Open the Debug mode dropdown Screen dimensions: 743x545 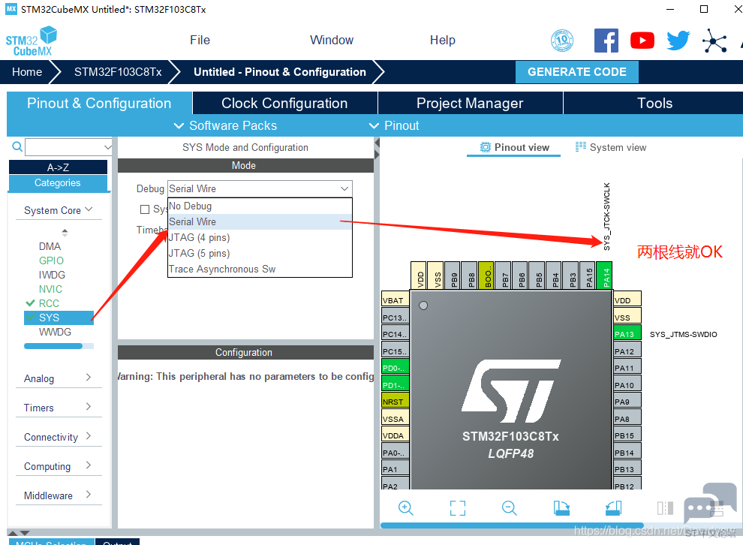click(260, 188)
